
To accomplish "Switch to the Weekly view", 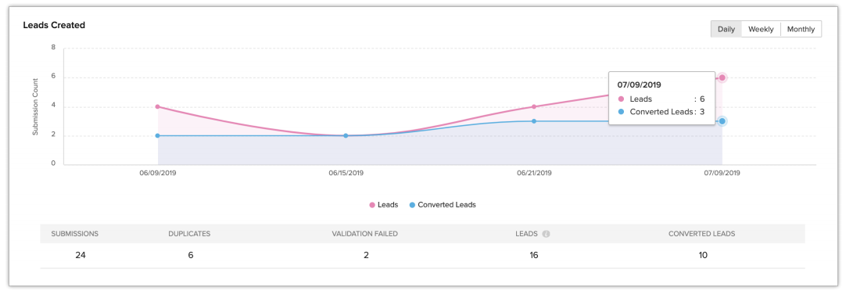I will pos(761,29).
